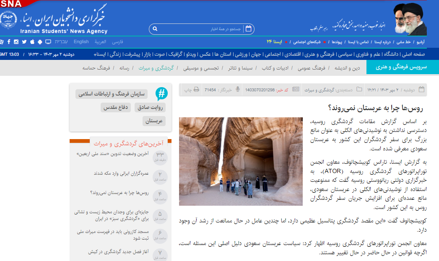Click the عربستان tag
The height and width of the screenshot is (261, 439).
(154, 121)
